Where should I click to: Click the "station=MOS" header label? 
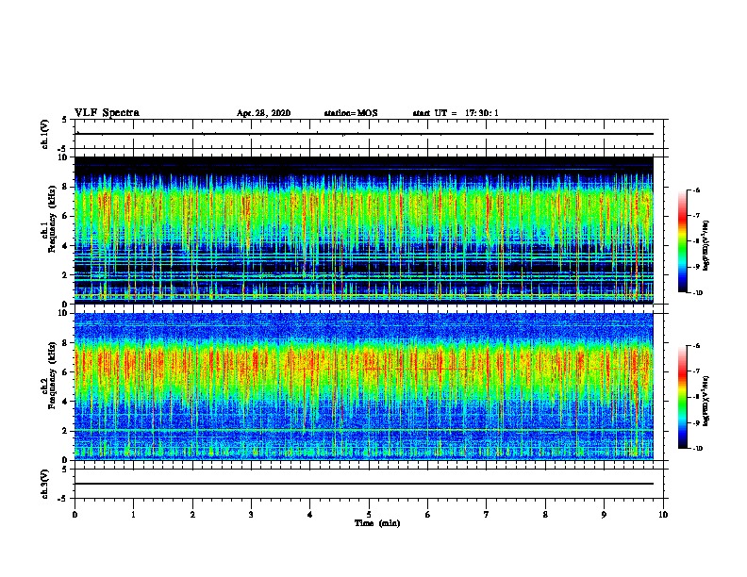pos(351,113)
